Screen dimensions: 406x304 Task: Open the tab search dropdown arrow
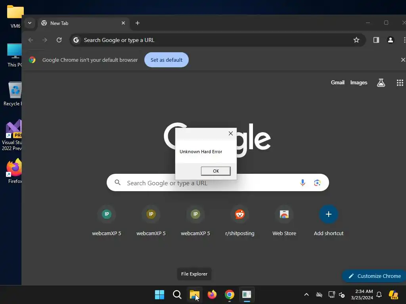pos(30,23)
